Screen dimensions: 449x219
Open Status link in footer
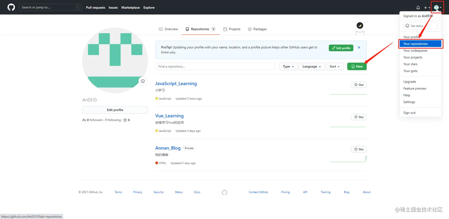tap(179, 192)
